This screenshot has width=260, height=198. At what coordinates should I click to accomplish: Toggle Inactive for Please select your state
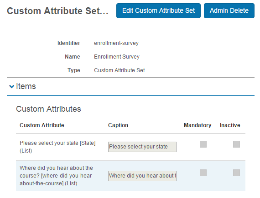pyautogui.click(x=236, y=144)
